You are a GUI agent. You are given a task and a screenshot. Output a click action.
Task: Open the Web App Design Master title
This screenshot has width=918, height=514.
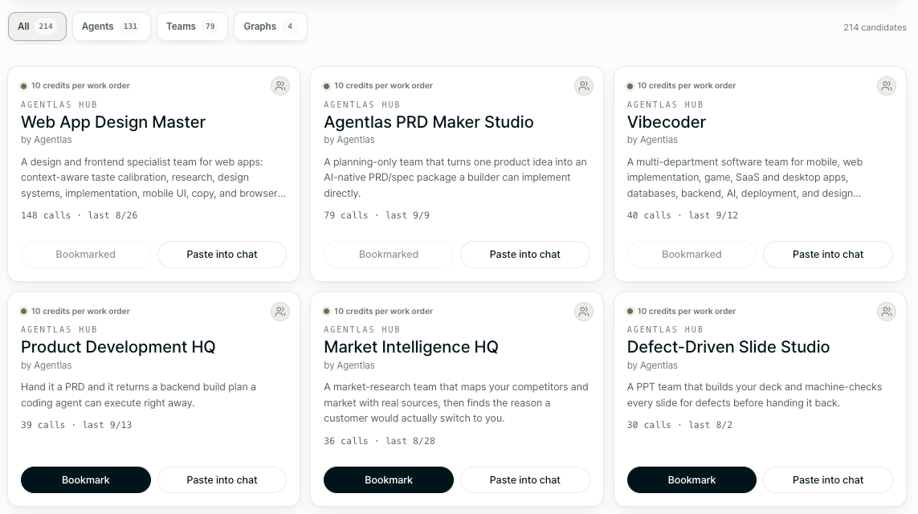coord(113,122)
